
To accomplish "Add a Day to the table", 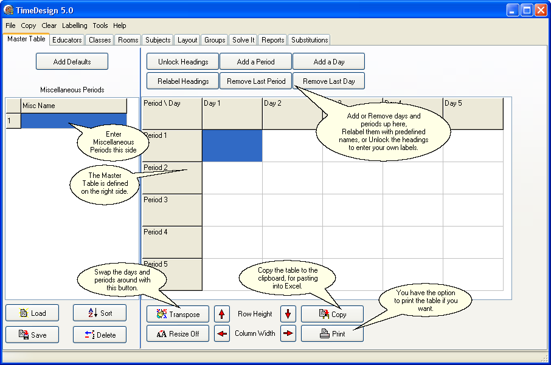I will [x=329, y=61].
